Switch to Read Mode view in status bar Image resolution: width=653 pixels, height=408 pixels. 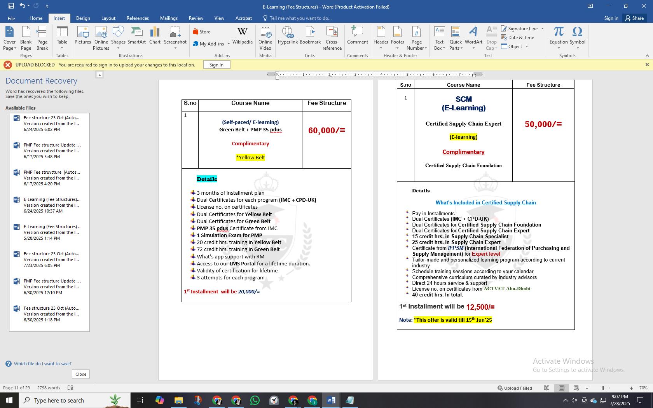[x=547, y=388]
